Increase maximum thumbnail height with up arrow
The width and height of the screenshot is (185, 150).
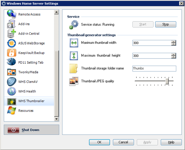point(173,54)
